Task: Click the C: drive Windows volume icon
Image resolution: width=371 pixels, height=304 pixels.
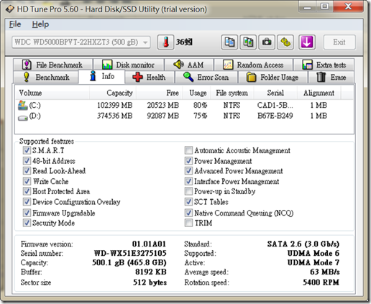Action: pos(23,106)
